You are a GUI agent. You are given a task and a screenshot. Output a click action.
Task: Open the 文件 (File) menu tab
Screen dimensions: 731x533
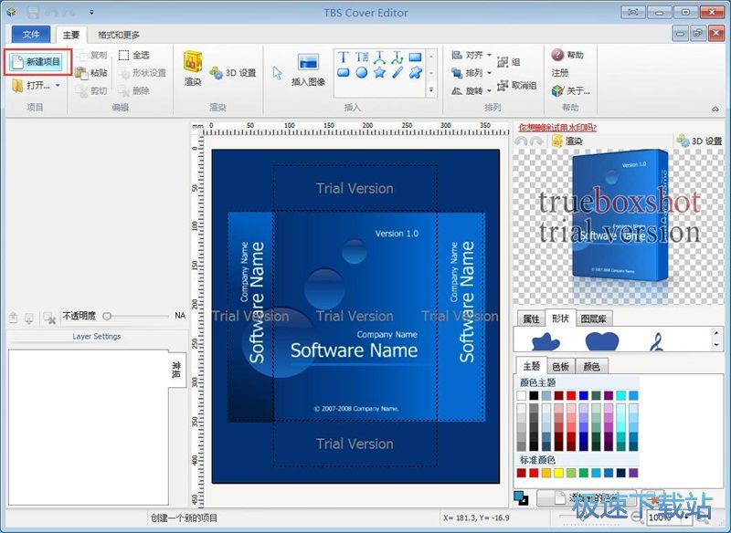point(31,35)
